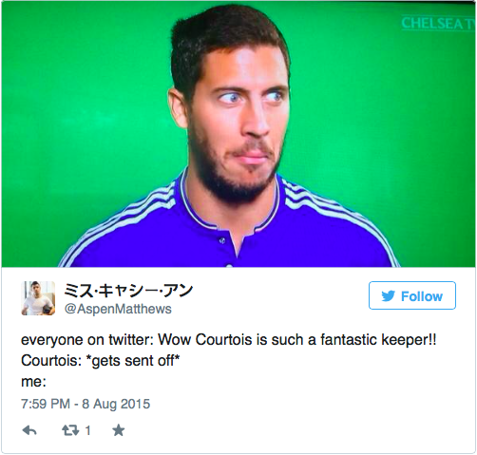Click the word 'Follow' on the button
The image size is (477, 455).
tap(422, 296)
